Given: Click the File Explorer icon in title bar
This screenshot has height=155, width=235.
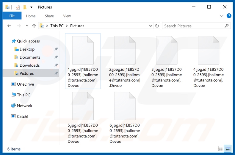Looking at the screenshot, I should (x=7, y=7).
